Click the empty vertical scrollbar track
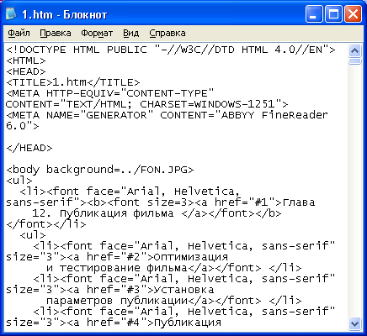367x336 pixels. tap(355, 191)
